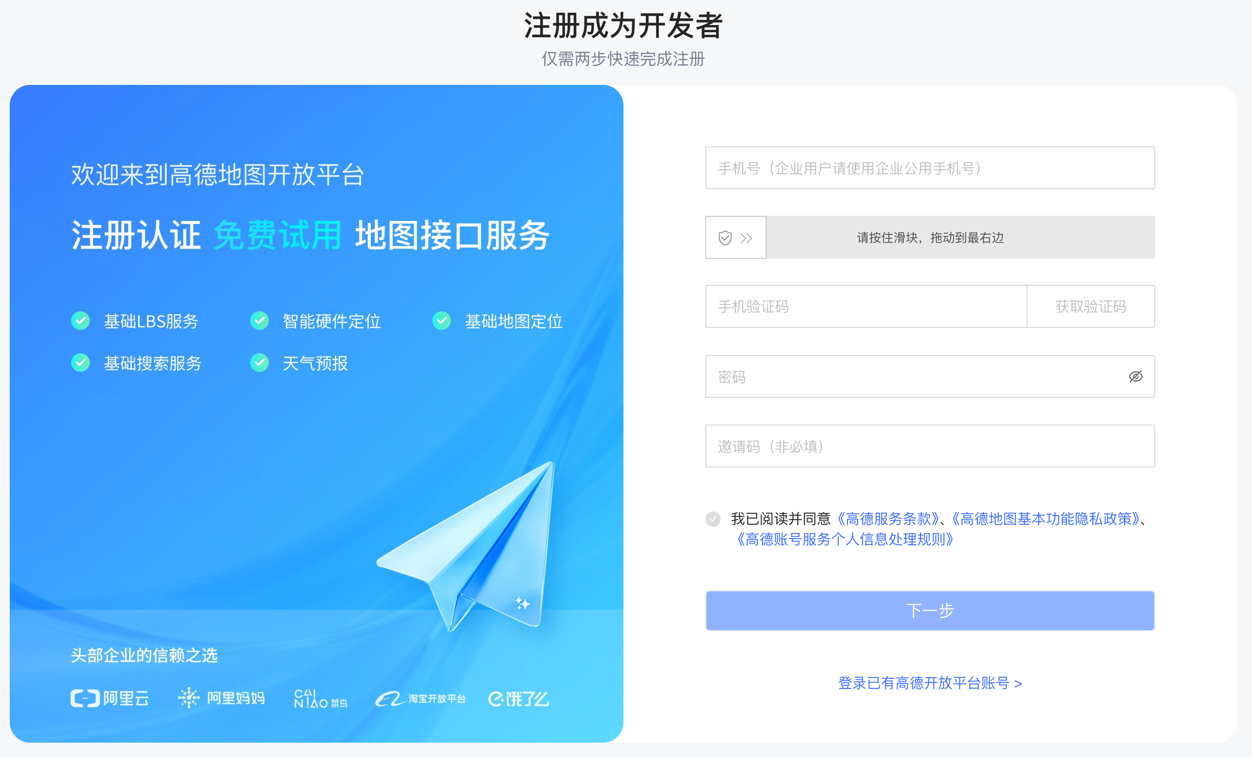Toggle password visibility eye icon
This screenshot has height=757, width=1252.
1135,376
